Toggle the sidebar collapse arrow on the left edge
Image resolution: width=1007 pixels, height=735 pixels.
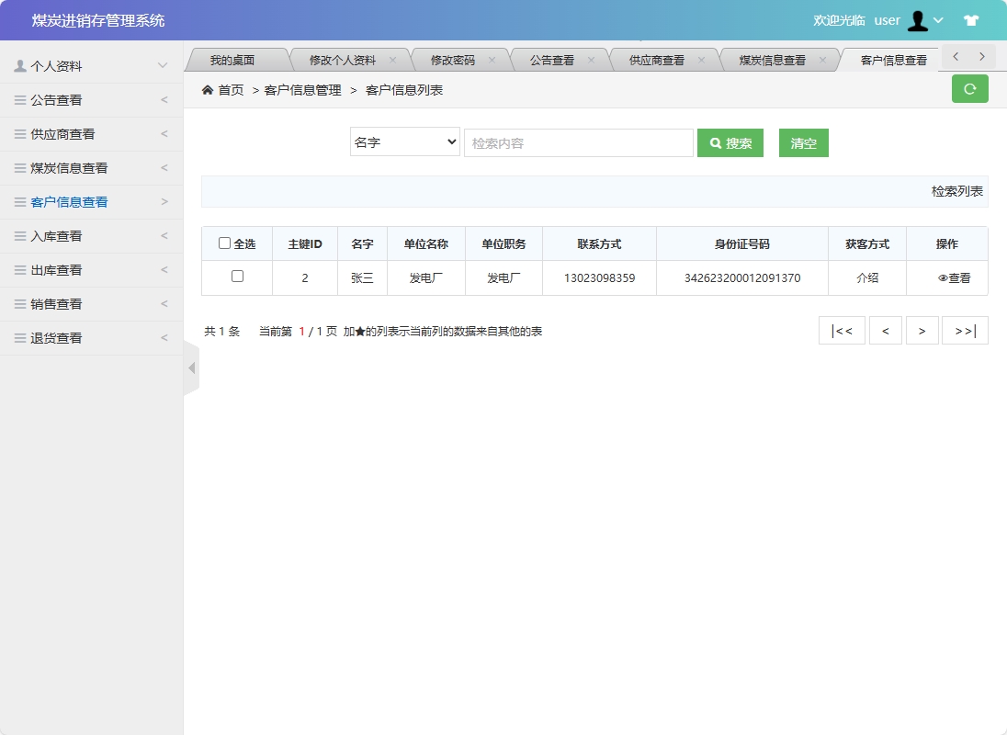click(x=190, y=367)
